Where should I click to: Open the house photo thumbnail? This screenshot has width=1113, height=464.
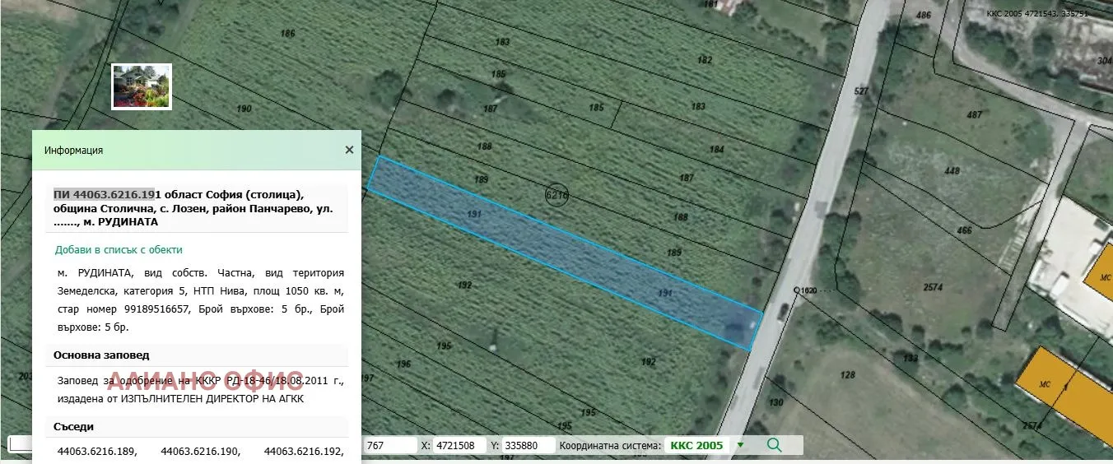[142, 87]
